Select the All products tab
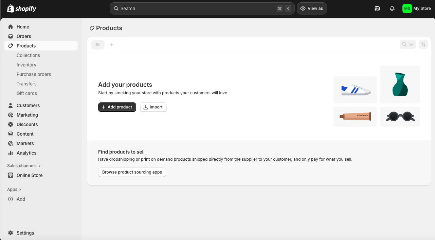Screen dimensions: 435x240 tap(98, 45)
